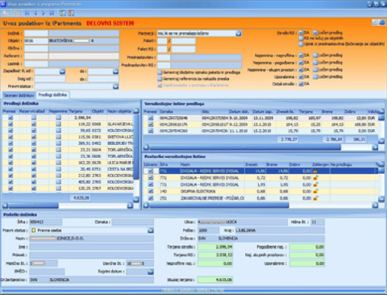Click the Predlogi dolžnika horizontal scrollbar
This screenshot has width=387, height=295.
pos(68,206)
